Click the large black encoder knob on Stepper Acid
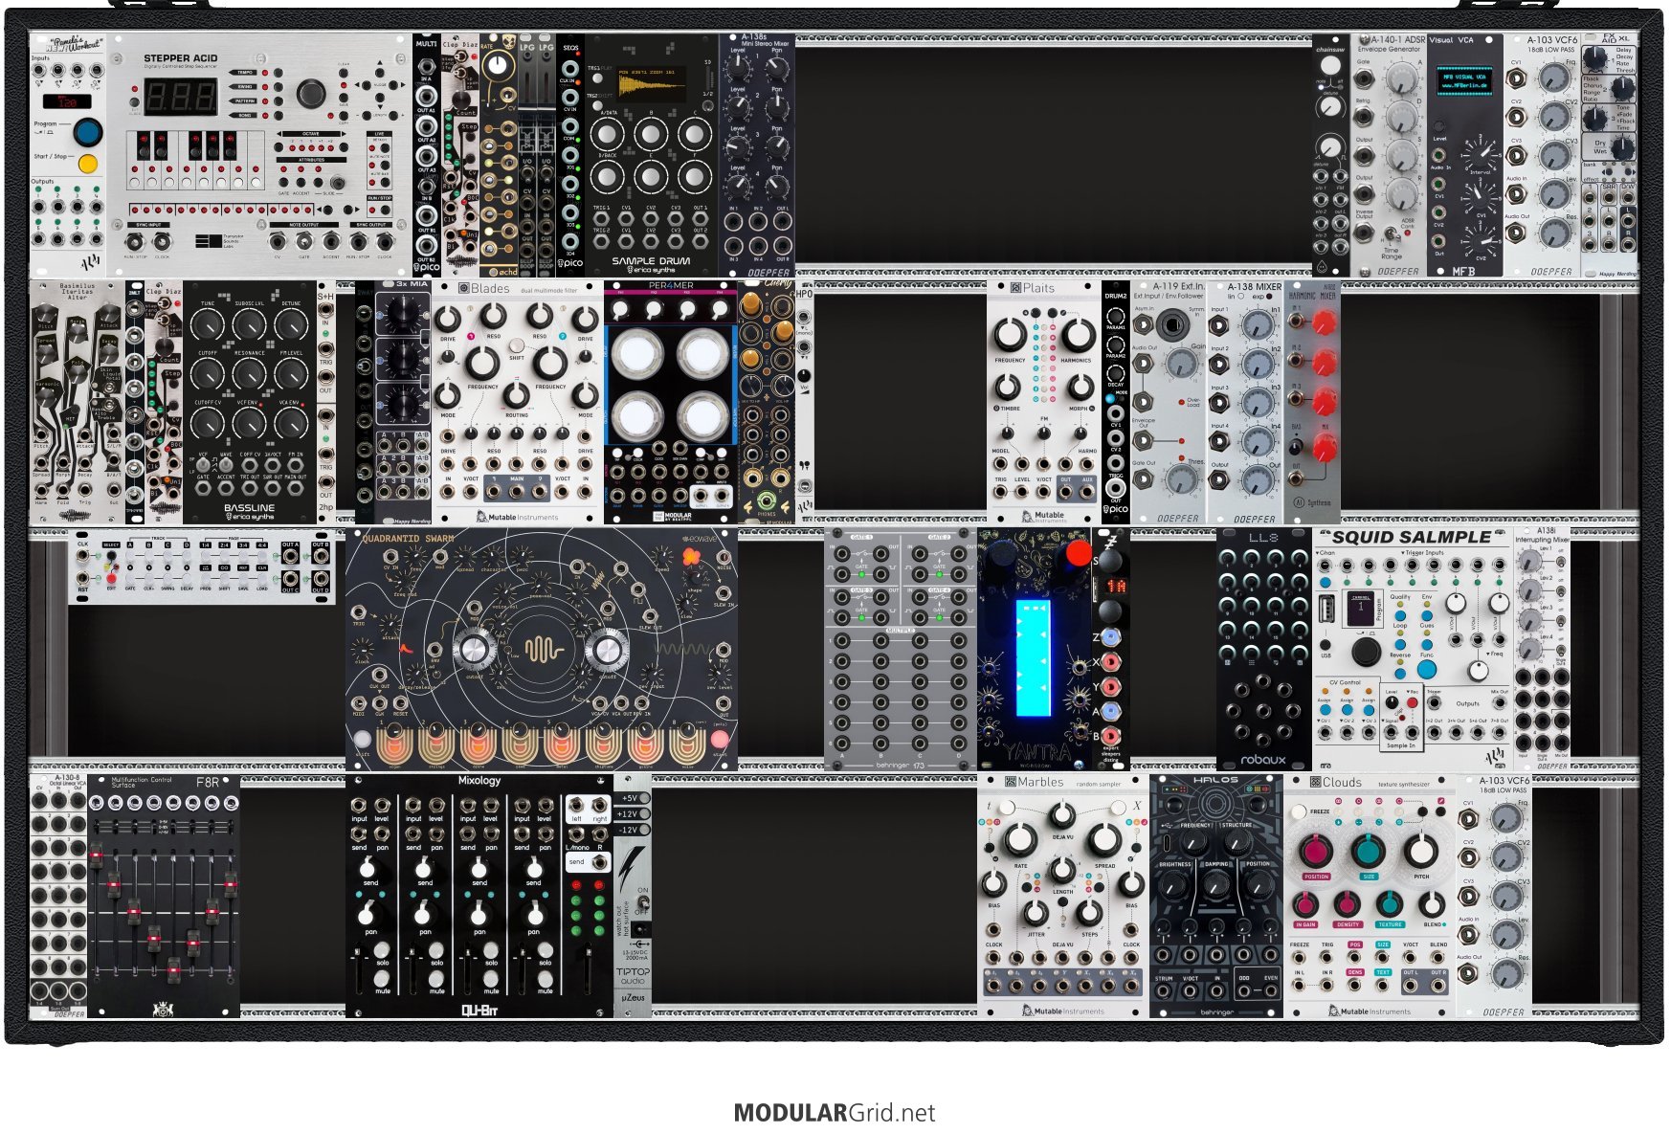Screen dimensions: 1671x1133 pos(310,93)
